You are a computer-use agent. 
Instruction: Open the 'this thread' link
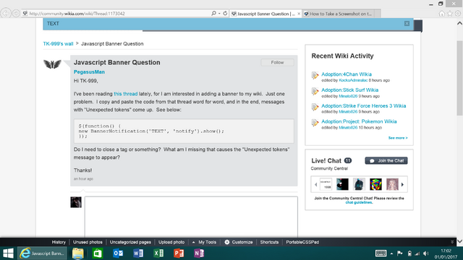tap(125, 94)
